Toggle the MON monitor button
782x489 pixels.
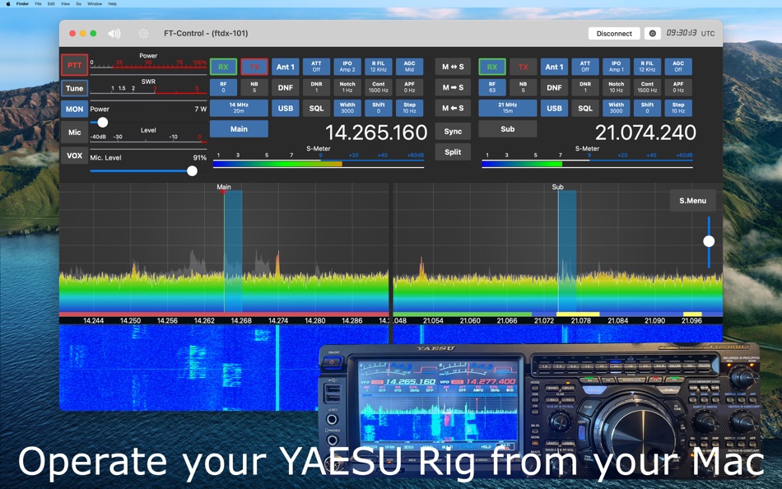click(74, 109)
